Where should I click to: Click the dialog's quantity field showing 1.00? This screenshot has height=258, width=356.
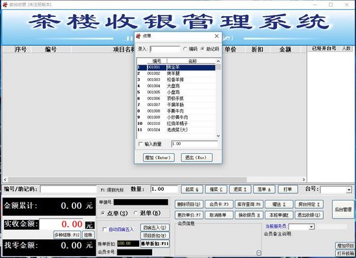click(x=195, y=144)
